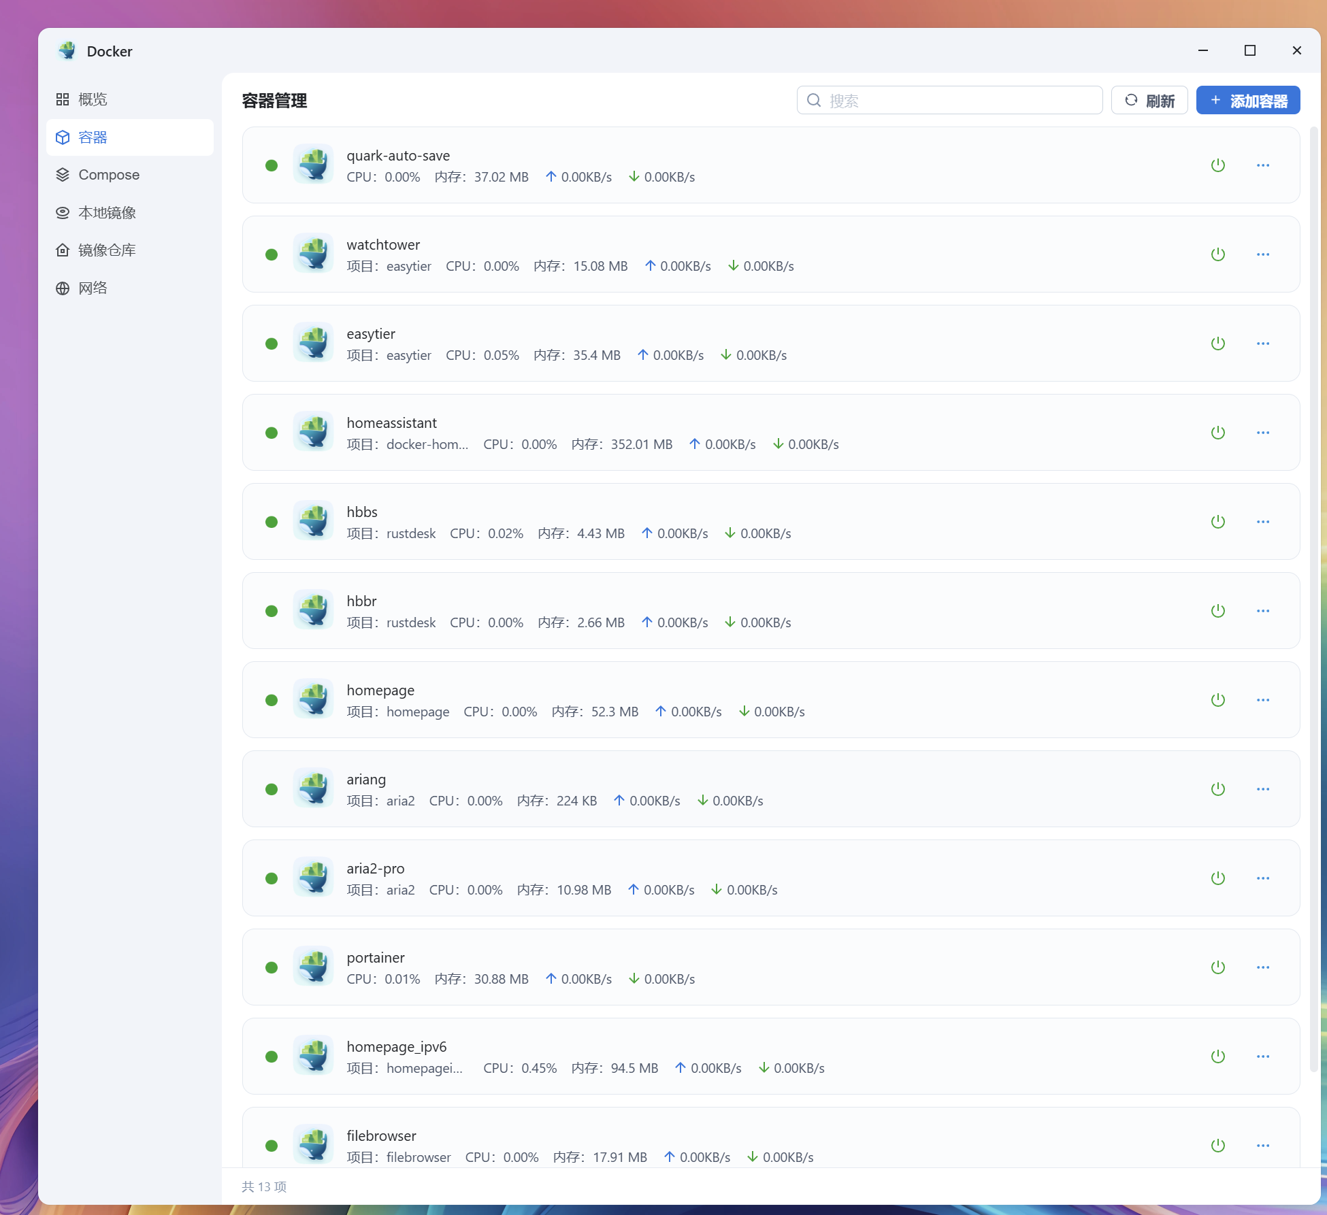Toggle power for hbbr container
Screen dimensions: 1327x1215
(1218, 611)
